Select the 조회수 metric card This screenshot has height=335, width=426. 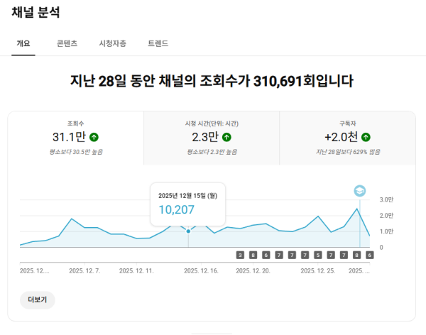(76, 137)
